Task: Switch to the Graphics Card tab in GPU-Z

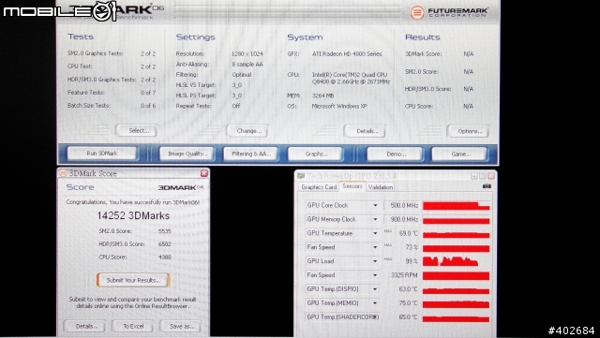Action: pos(319,187)
